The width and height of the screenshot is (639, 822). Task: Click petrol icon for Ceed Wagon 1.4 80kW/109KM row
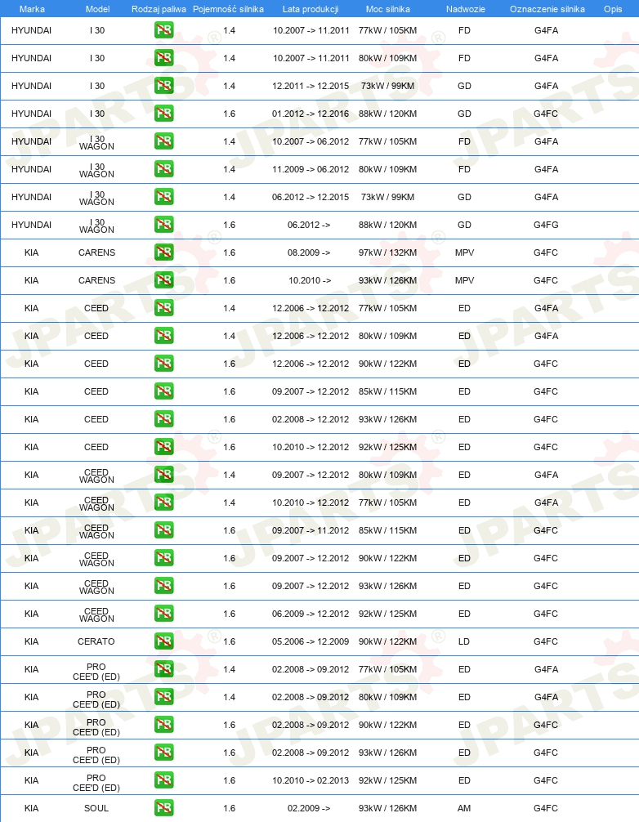[164, 475]
